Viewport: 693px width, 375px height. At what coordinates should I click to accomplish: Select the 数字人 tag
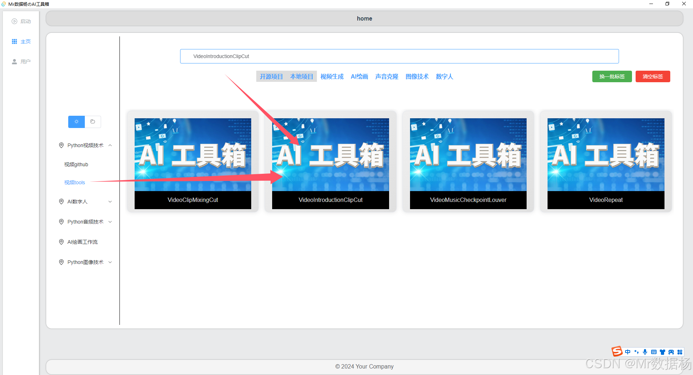[x=444, y=76]
